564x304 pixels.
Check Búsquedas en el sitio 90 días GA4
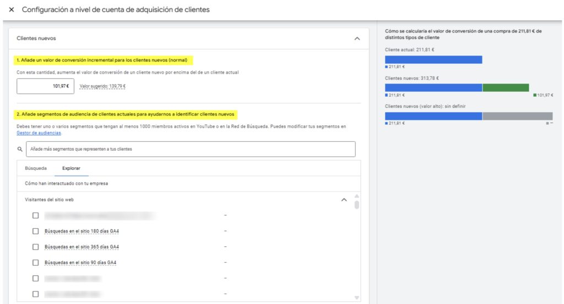36,262
